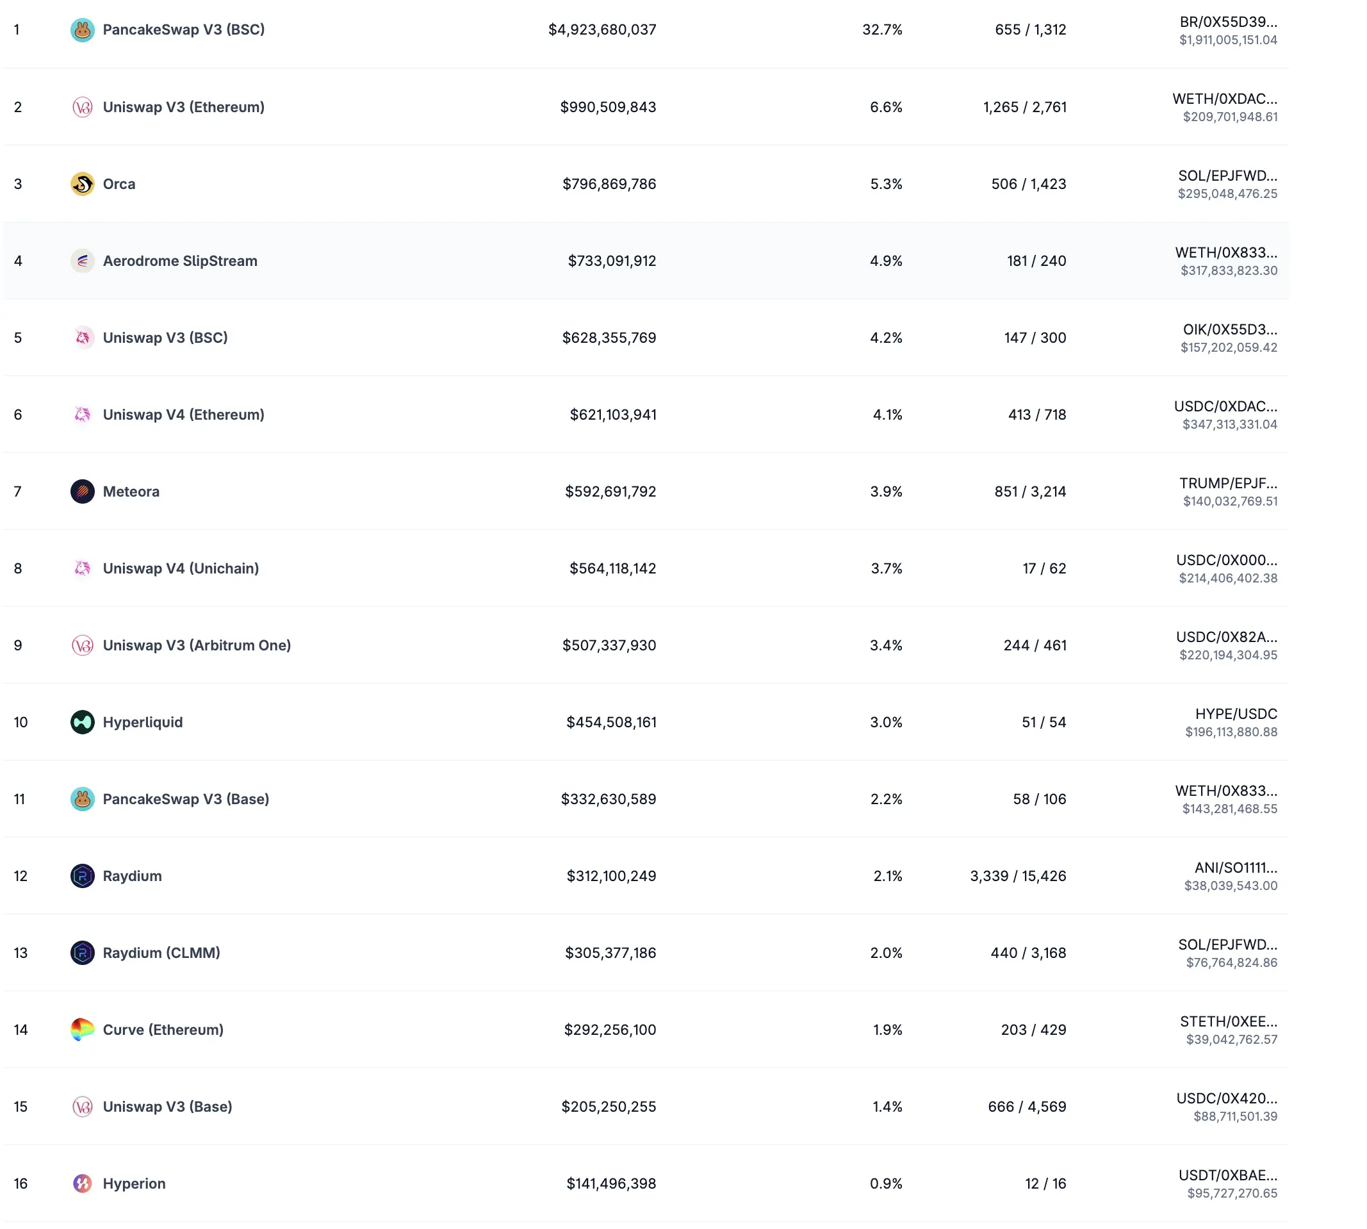1367x1229 pixels.
Task: Open the PancakeSwap V3 (Base) exchange link
Action: (x=186, y=799)
